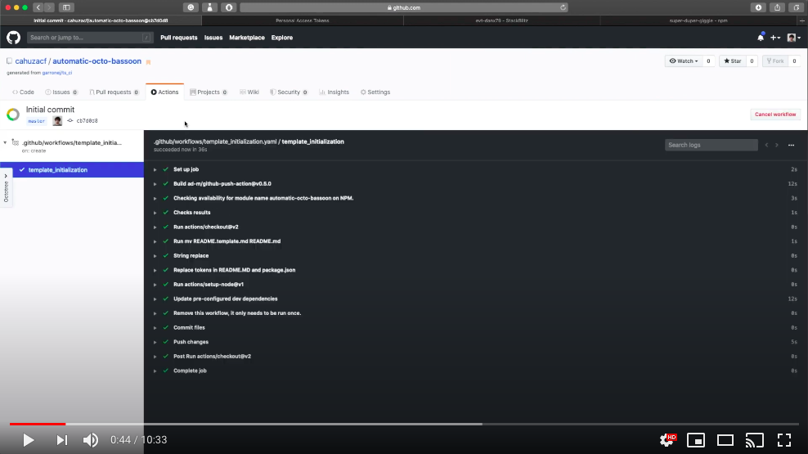The height and width of the screenshot is (454, 808).
Task: Click the committer avatar thumbnail
Action: click(57, 121)
